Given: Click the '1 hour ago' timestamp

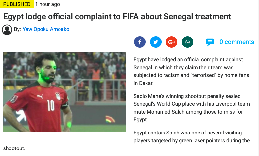Looking at the screenshot, I should click(47, 4).
